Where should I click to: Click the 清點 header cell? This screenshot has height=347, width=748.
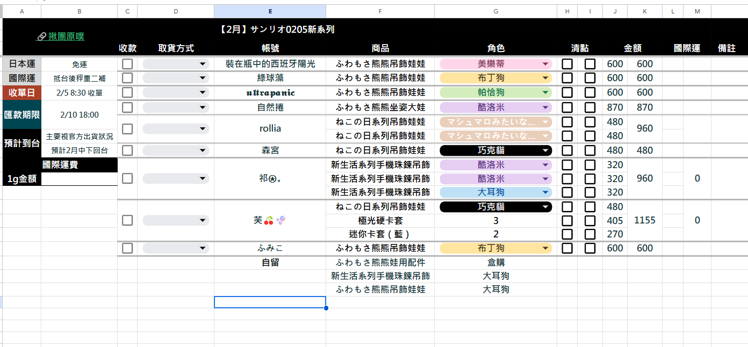click(x=579, y=48)
